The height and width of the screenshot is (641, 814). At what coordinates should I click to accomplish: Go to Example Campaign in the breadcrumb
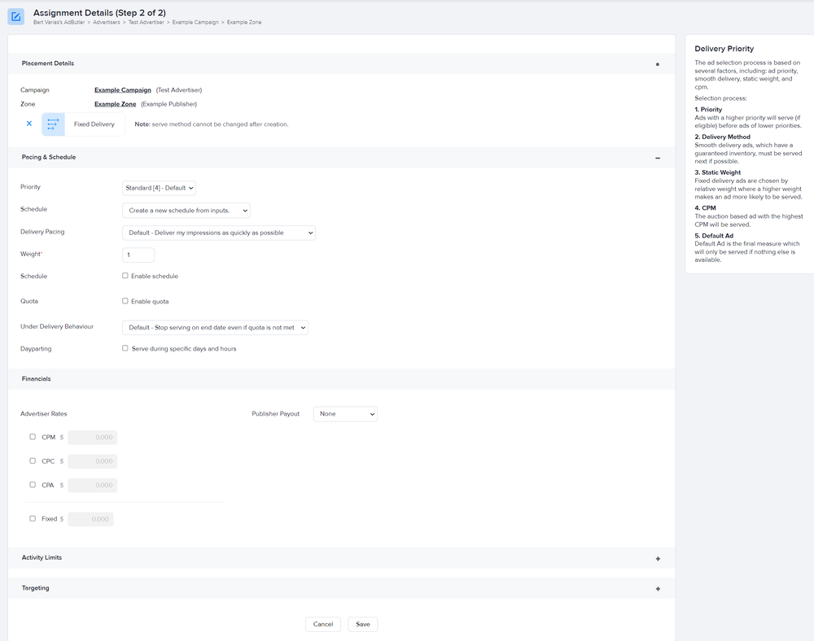click(x=195, y=22)
